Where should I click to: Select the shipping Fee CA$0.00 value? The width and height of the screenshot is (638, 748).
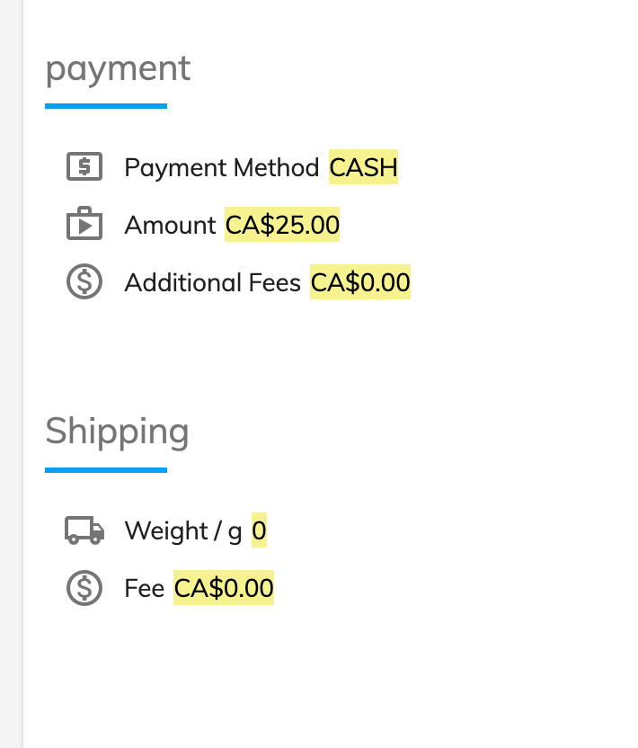(224, 588)
